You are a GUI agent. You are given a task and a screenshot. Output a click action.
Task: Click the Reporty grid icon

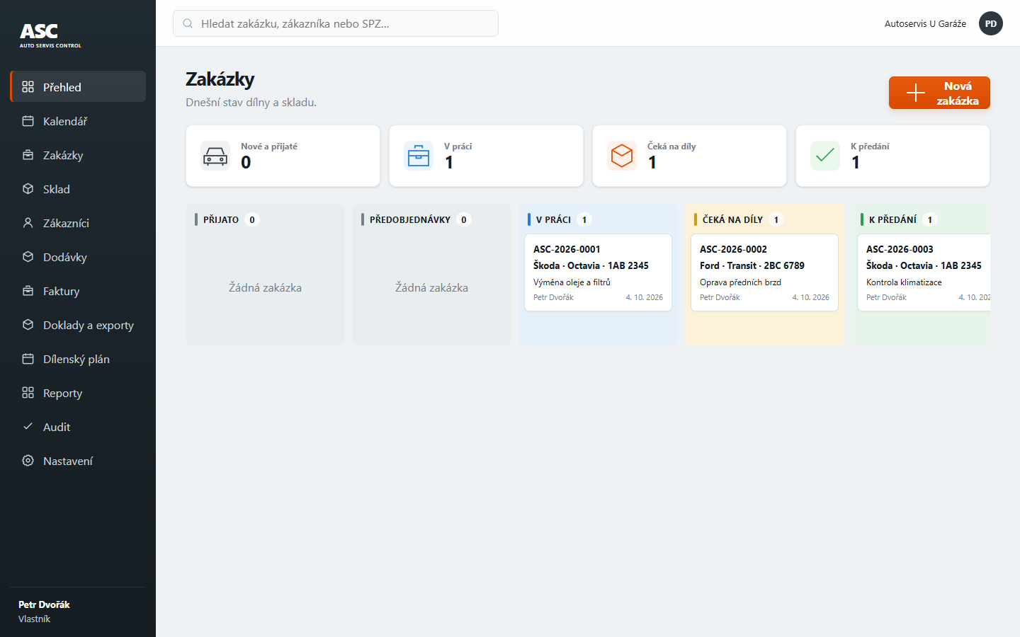coord(28,393)
